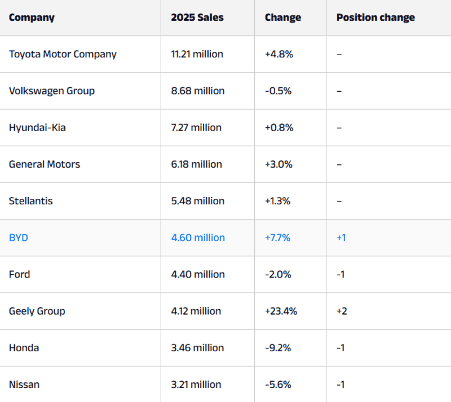This screenshot has height=402, width=451.
Task: Click BYD's +7.7% change value
Action: click(x=277, y=238)
